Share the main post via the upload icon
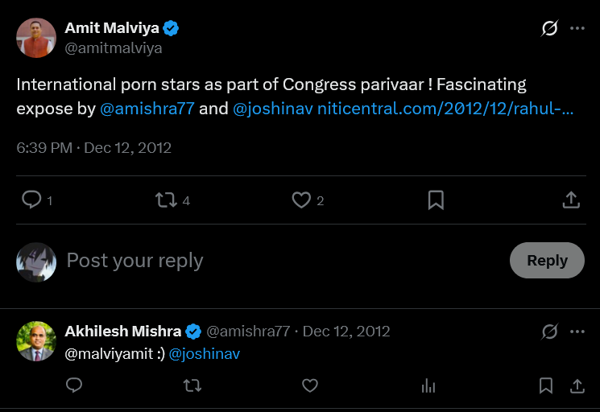The height and width of the screenshot is (412, 600). coord(571,200)
